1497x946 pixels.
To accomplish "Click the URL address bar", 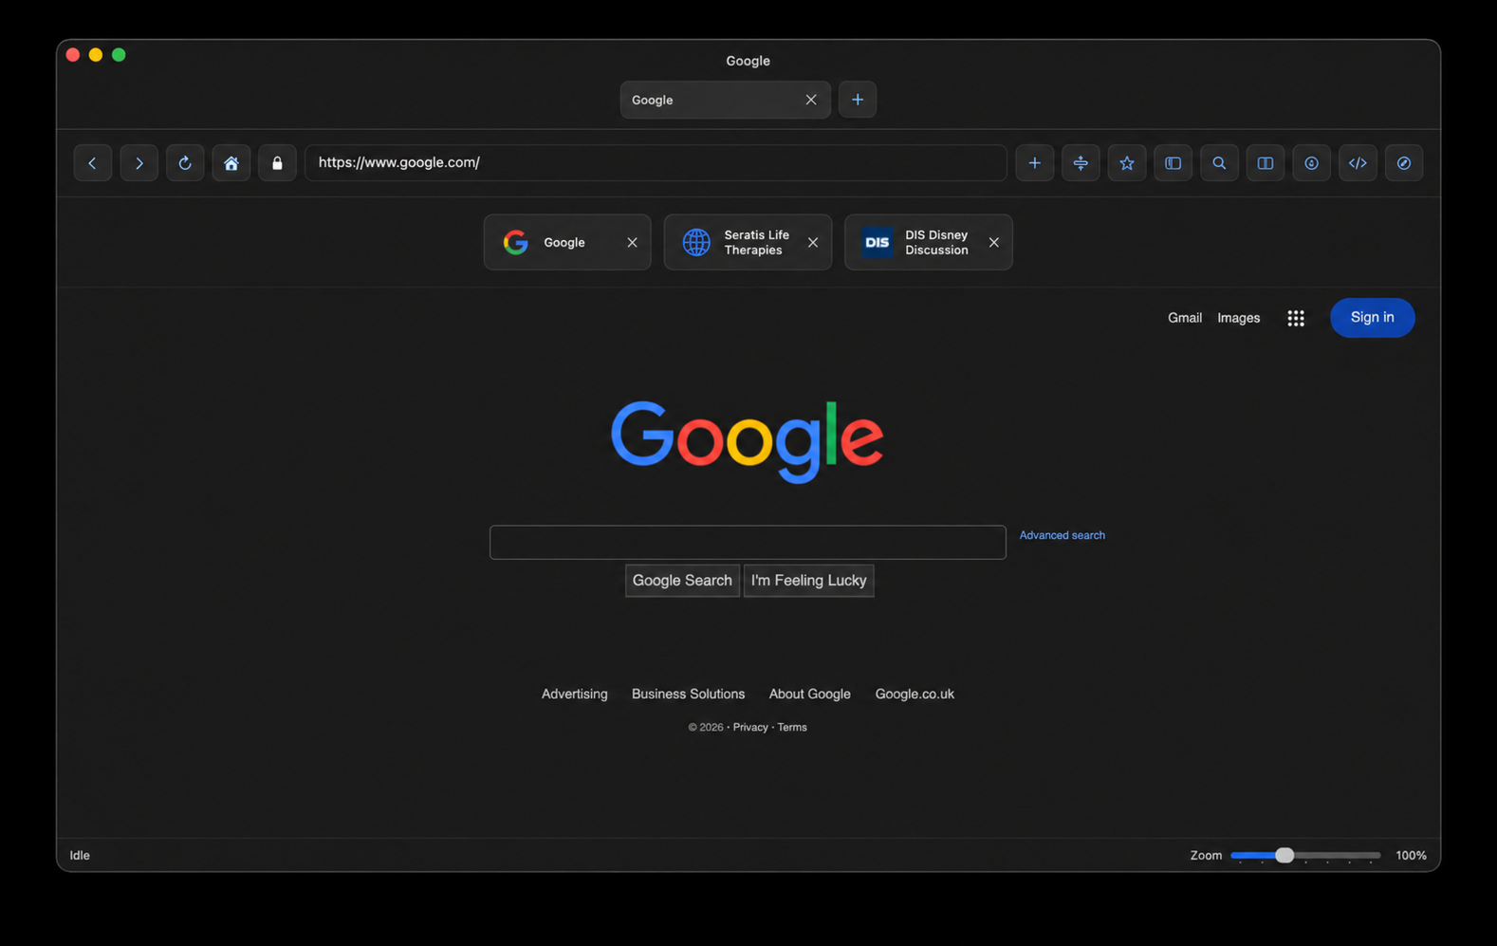I will [656, 163].
